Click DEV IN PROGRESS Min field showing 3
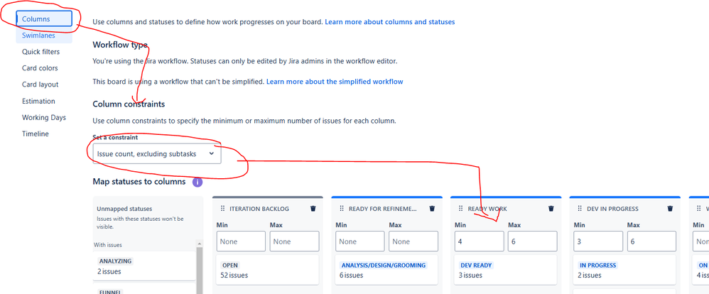This screenshot has height=294, width=709. (x=598, y=241)
